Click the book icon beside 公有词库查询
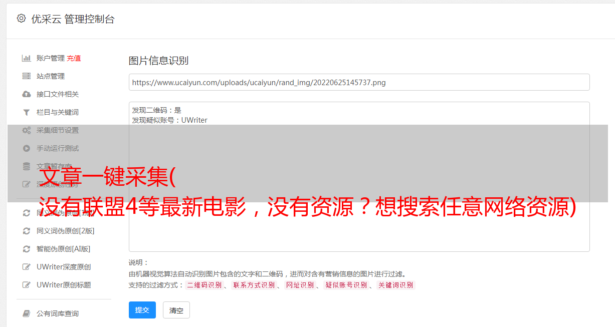This screenshot has height=327, width=615. pyautogui.click(x=27, y=313)
